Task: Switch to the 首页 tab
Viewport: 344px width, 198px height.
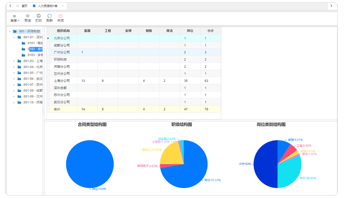Action: coord(24,6)
